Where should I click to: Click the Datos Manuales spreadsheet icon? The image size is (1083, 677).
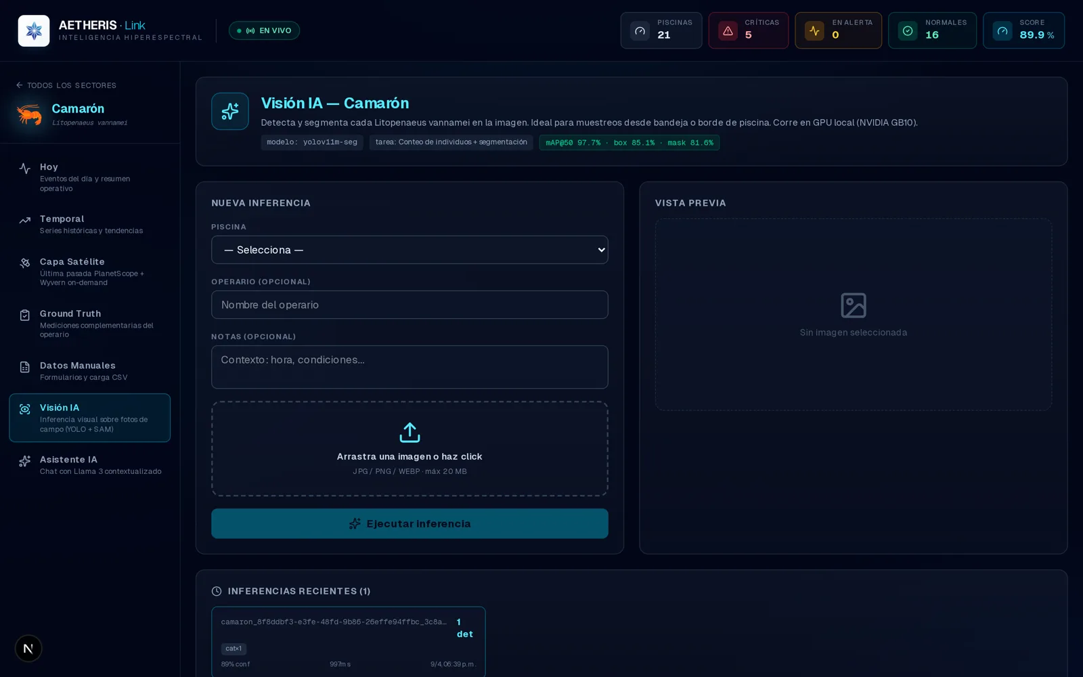[25, 367]
